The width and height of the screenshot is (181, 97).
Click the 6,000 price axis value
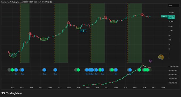coord(171,26)
